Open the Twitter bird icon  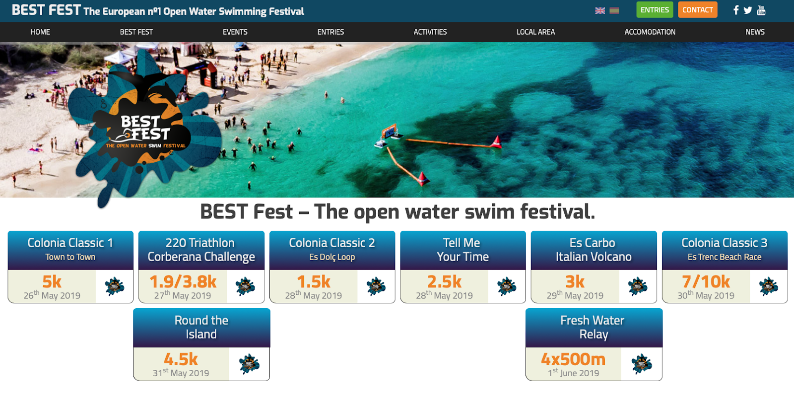[748, 10]
